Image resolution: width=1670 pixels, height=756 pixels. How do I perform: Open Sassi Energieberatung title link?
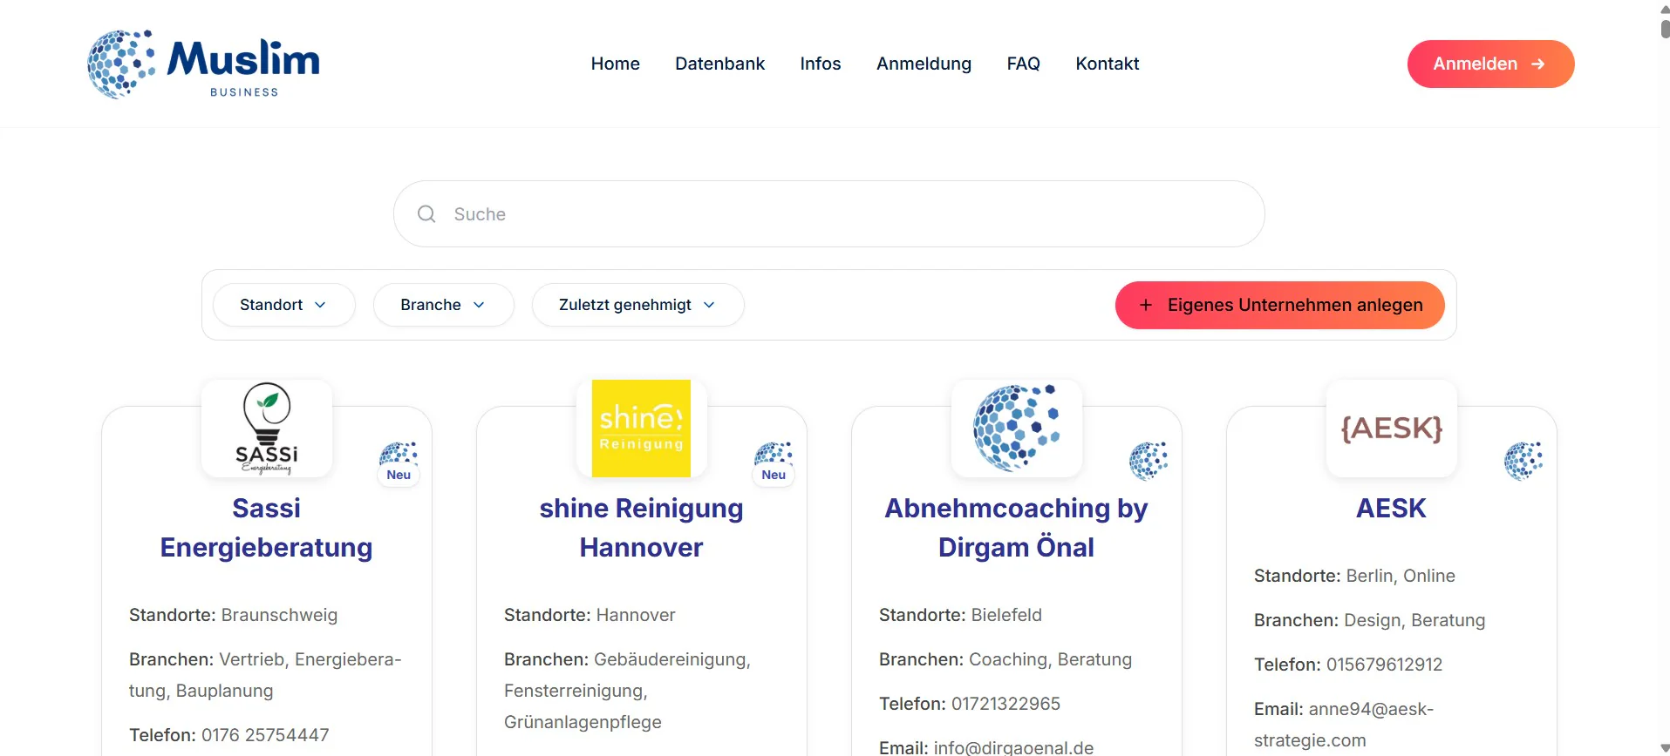[x=267, y=528]
